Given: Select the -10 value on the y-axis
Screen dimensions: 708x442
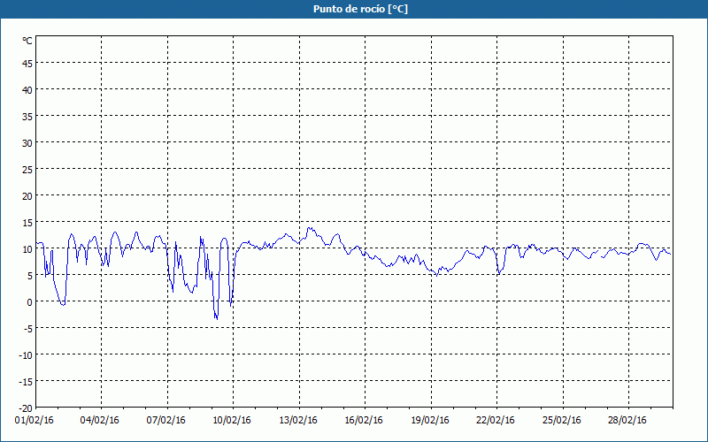Looking at the screenshot, I should [x=26, y=355].
